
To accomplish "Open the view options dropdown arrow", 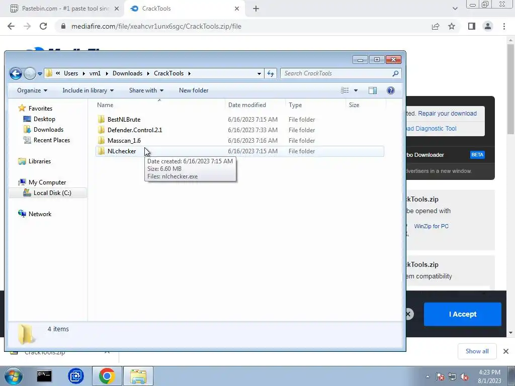I will (356, 90).
